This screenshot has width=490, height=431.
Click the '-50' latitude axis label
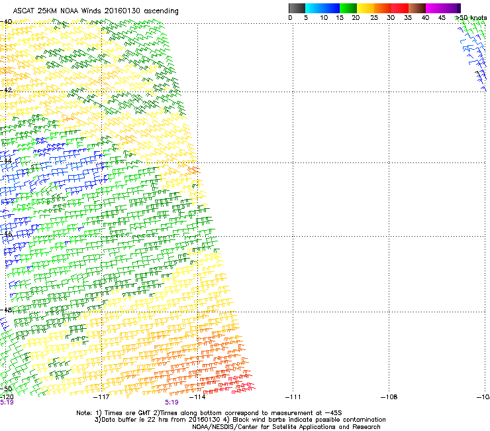pos(6,389)
